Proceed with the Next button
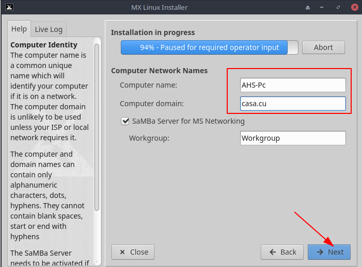 point(329,252)
